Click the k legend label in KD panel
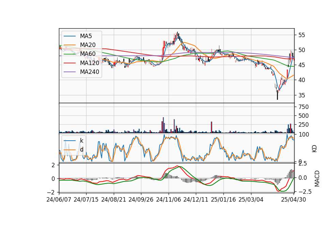 [x=81, y=141]
